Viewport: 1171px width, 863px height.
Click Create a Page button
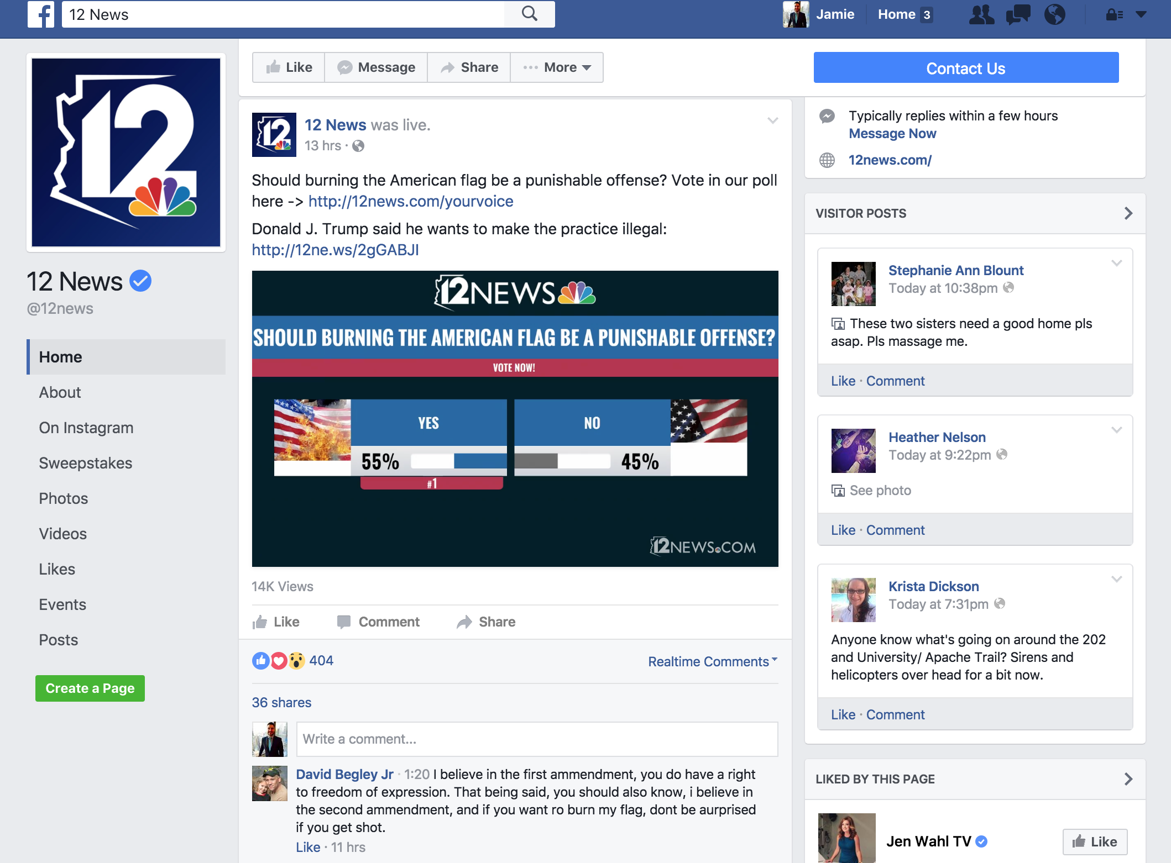point(90,688)
